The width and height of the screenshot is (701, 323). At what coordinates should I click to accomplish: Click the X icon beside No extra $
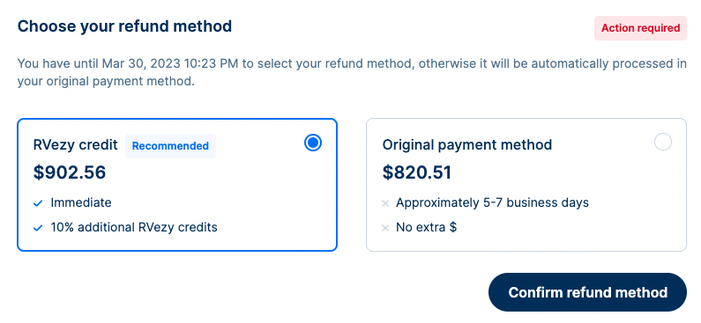385,228
